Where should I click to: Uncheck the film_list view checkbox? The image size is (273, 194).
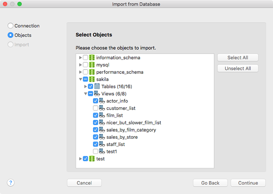point(96,115)
